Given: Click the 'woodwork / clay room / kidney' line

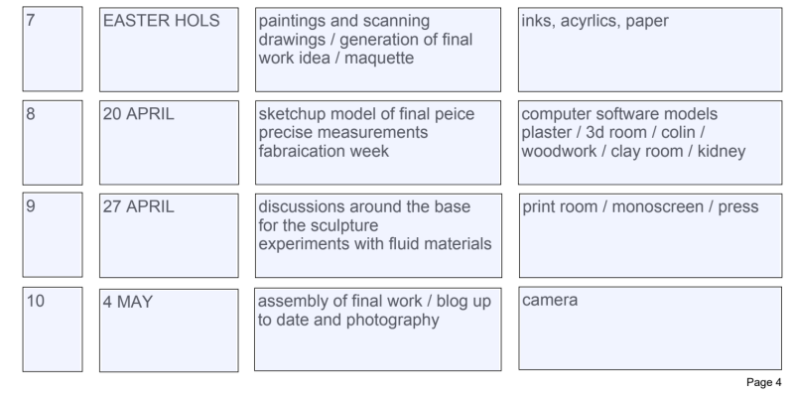Looking at the screenshot, I should point(633,151).
